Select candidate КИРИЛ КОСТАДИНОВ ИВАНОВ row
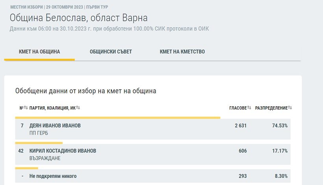 (63, 151)
